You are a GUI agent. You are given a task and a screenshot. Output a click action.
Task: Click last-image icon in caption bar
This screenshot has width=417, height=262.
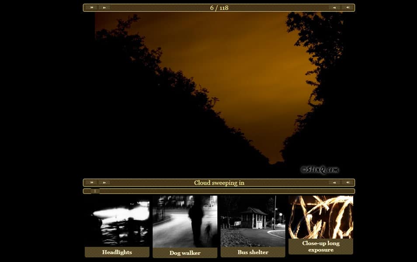pyautogui.click(x=347, y=183)
